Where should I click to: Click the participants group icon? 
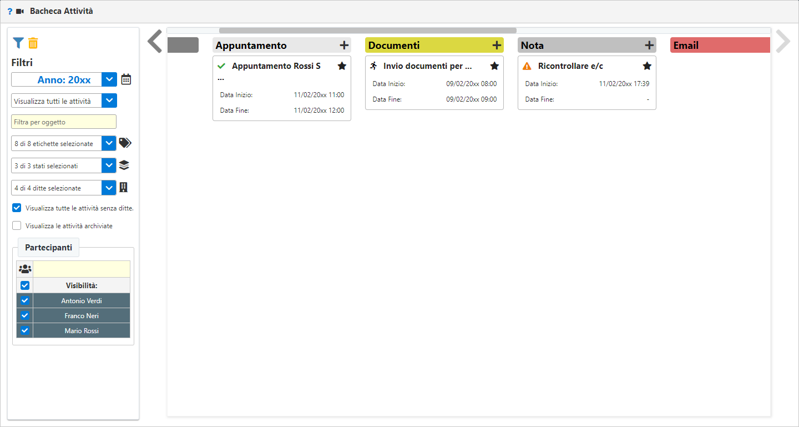[x=25, y=269]
